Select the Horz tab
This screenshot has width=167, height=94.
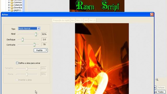pos(73,20)
